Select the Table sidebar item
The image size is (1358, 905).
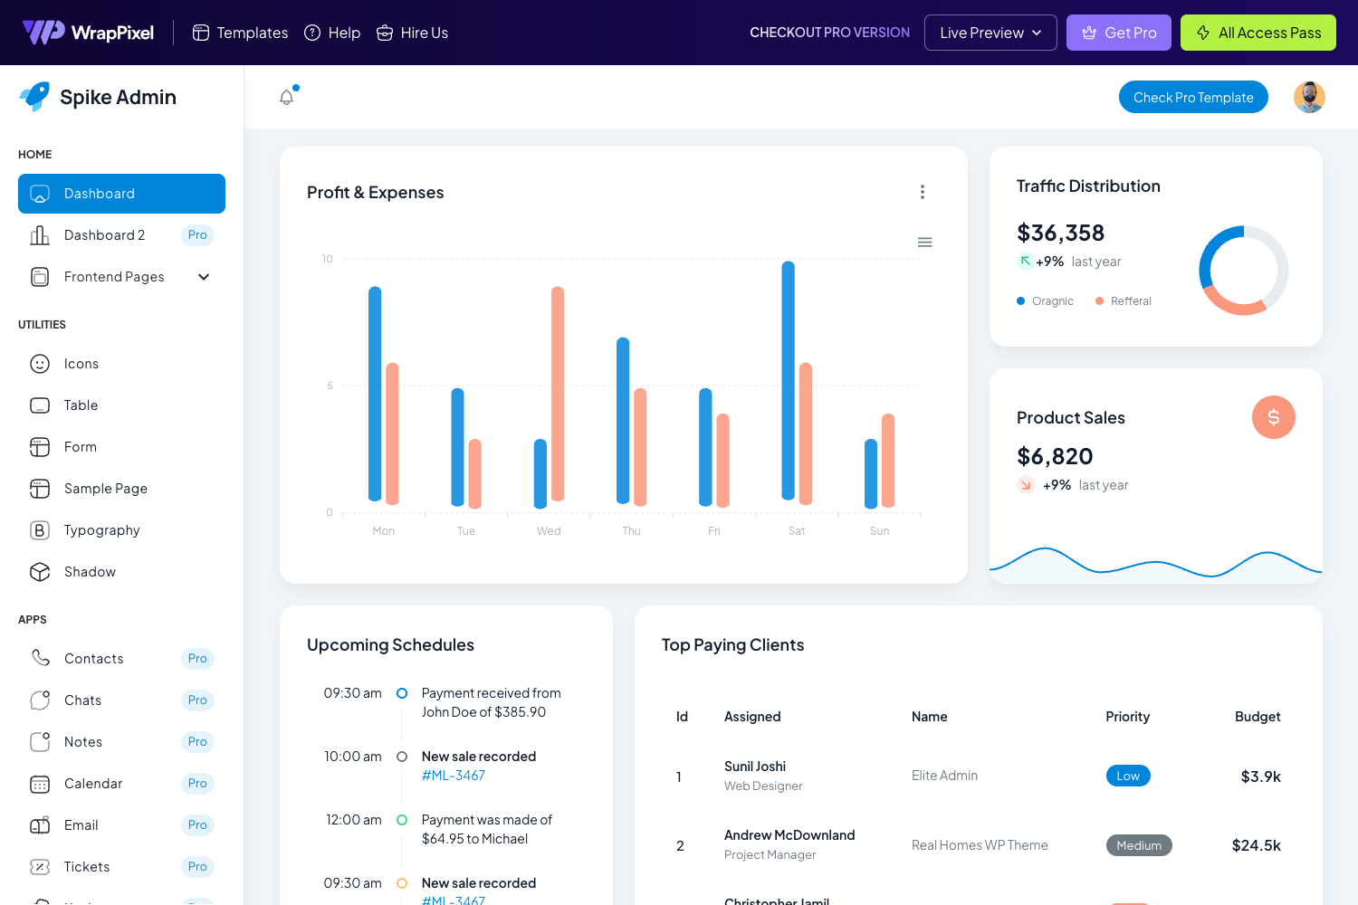pyautogui.click(x=81, y=405)
